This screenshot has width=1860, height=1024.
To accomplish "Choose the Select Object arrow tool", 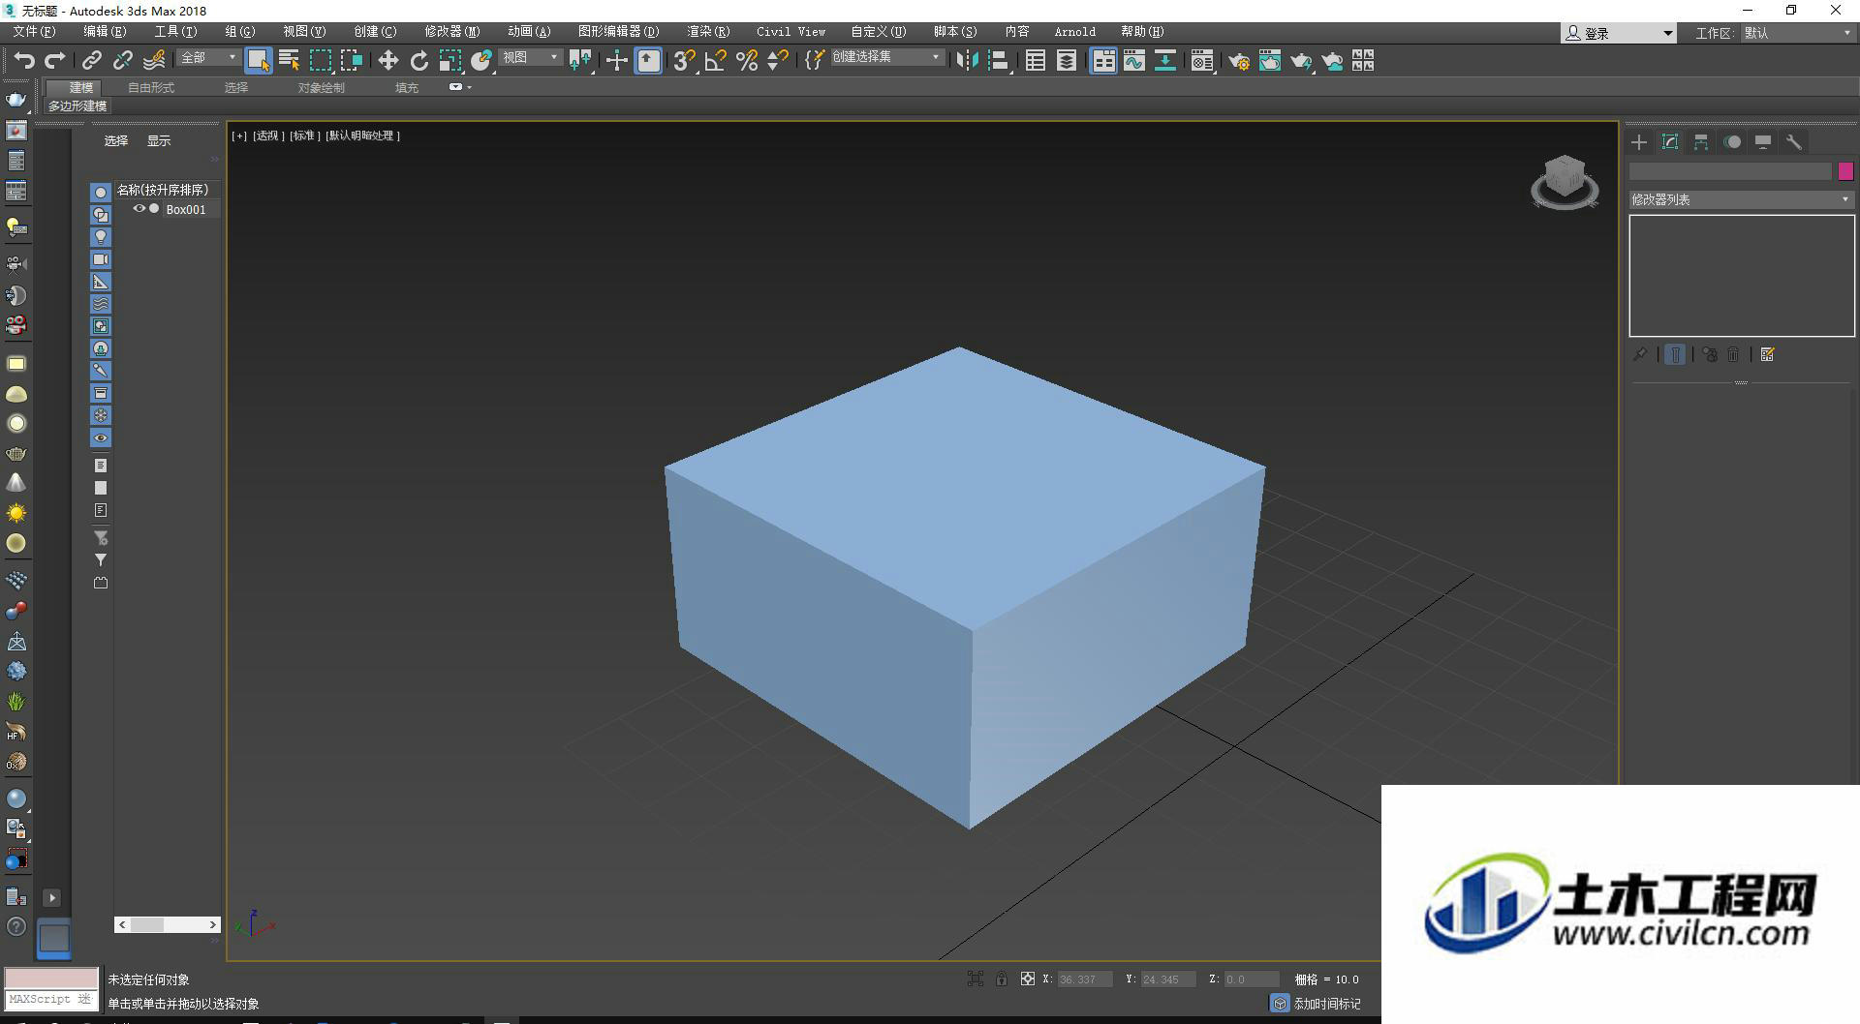I will tap(258, 61).
